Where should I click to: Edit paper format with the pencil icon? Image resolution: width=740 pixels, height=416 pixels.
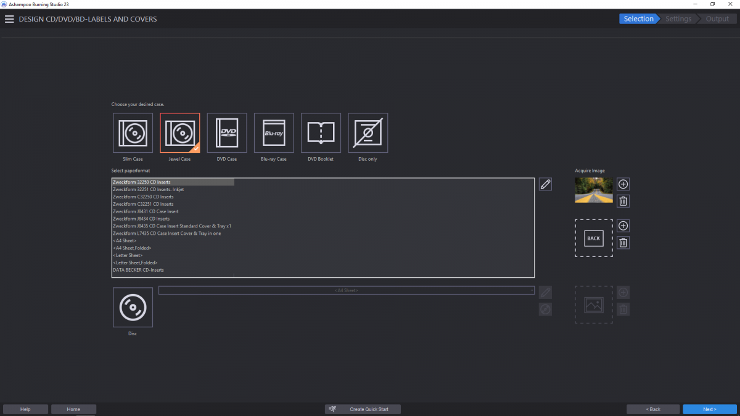point(545,184)
